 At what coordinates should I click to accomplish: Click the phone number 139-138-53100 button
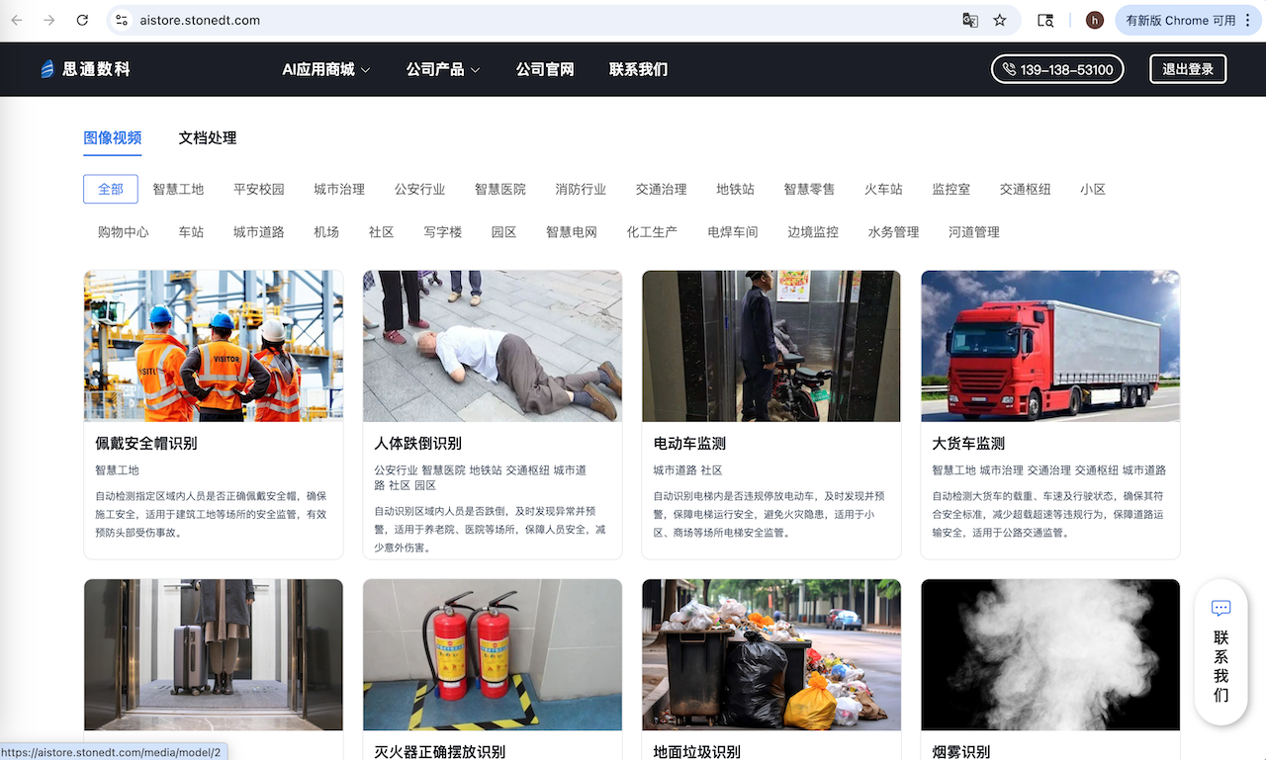1057,69
